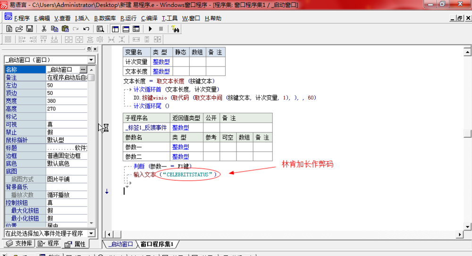The height and width of the screenshot is (256, 472).
Task: Open the event handler subroutine dropdown
Action: pyautogui.click(x=91, y=233)
